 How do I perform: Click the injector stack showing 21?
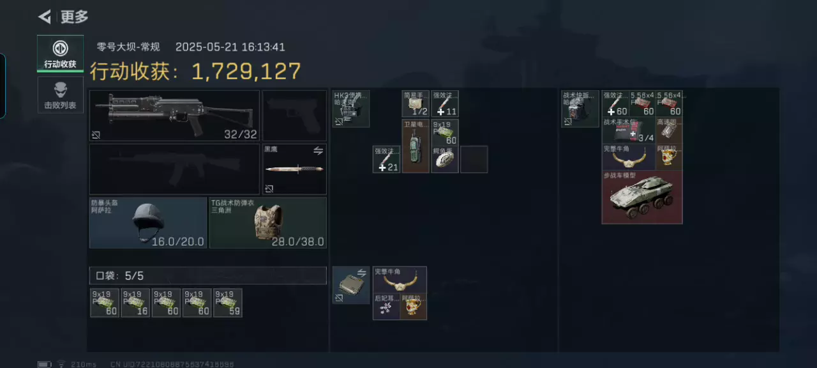[x=387, y=159]
